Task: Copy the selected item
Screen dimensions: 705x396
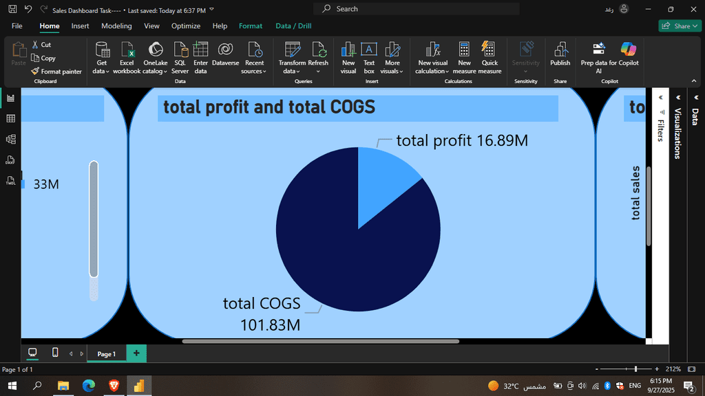Action: (x=43, y=58)
